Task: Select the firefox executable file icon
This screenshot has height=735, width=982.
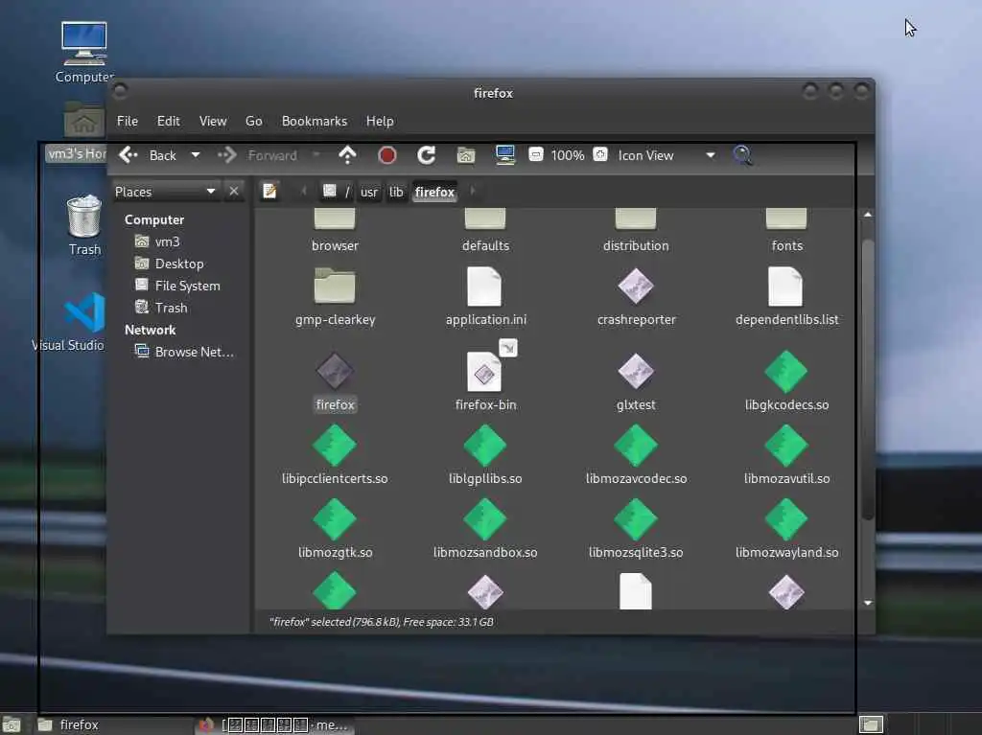Action: coord(335,371)
